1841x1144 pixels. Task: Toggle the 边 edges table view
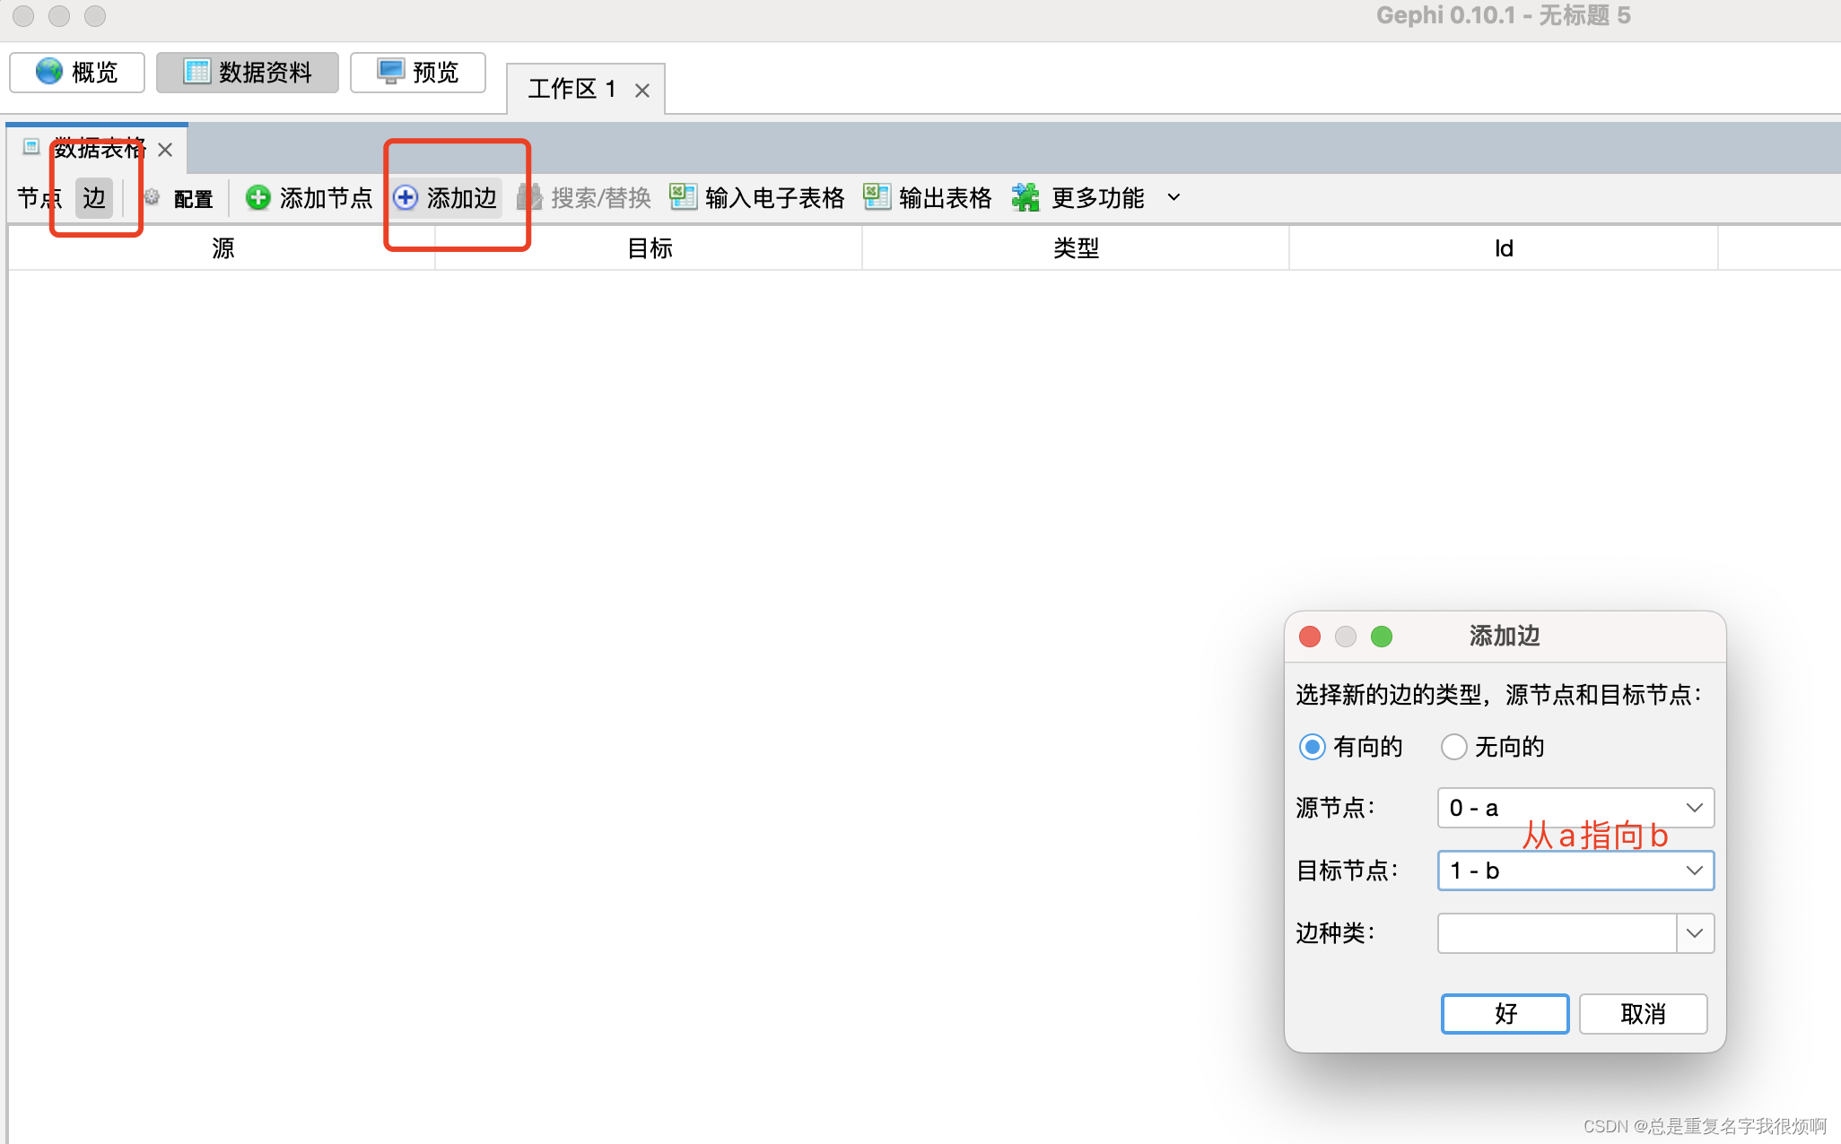tap(94, 197)
